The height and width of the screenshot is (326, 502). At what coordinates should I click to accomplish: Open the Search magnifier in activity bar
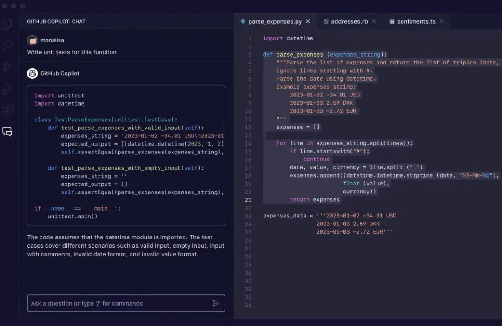click(7, 45)
